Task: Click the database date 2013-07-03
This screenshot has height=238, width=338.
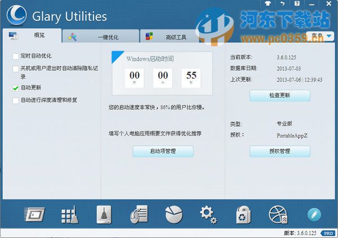Action: pyautogui.click(x=289, y=69)
